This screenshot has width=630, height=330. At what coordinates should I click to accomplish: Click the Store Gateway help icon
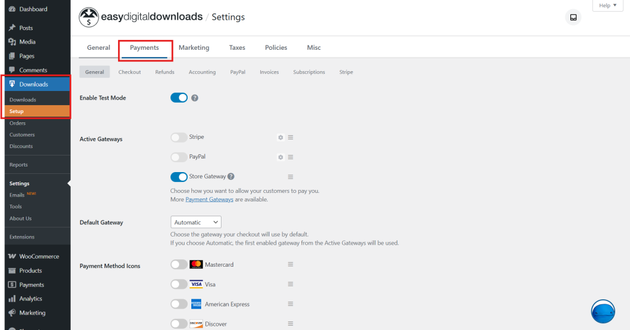(x=231, y=176)
